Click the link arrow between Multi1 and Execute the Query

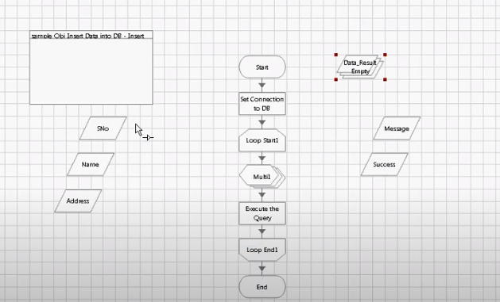tap(262, 195)
